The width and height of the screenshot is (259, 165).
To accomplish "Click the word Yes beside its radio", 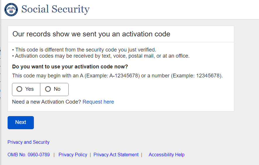I will click(29, 89).
